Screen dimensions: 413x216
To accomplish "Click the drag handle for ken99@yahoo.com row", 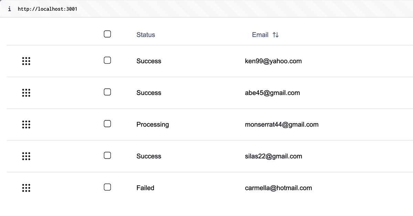I will (26, 61).
